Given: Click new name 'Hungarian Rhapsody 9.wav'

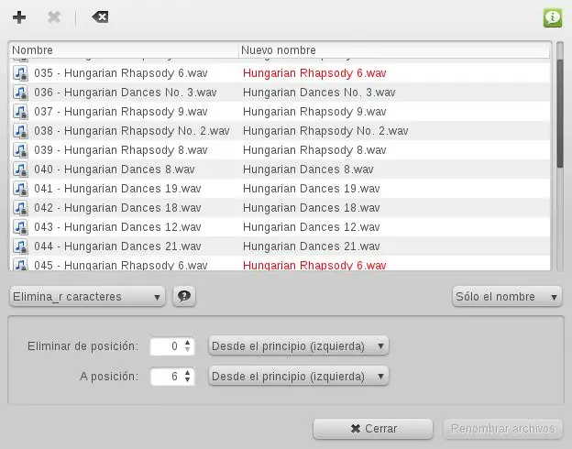Looking at the screenshot, I should 314,112.
